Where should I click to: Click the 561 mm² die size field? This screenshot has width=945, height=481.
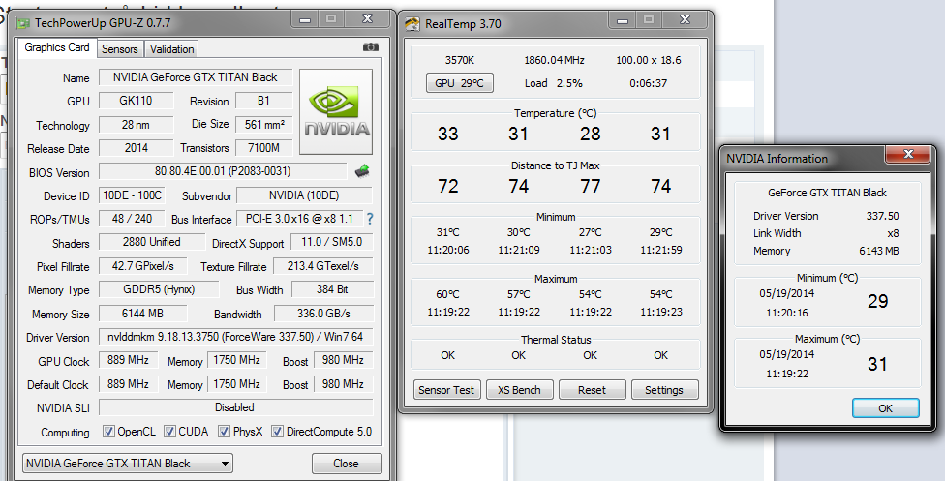[x=264, y=124]
